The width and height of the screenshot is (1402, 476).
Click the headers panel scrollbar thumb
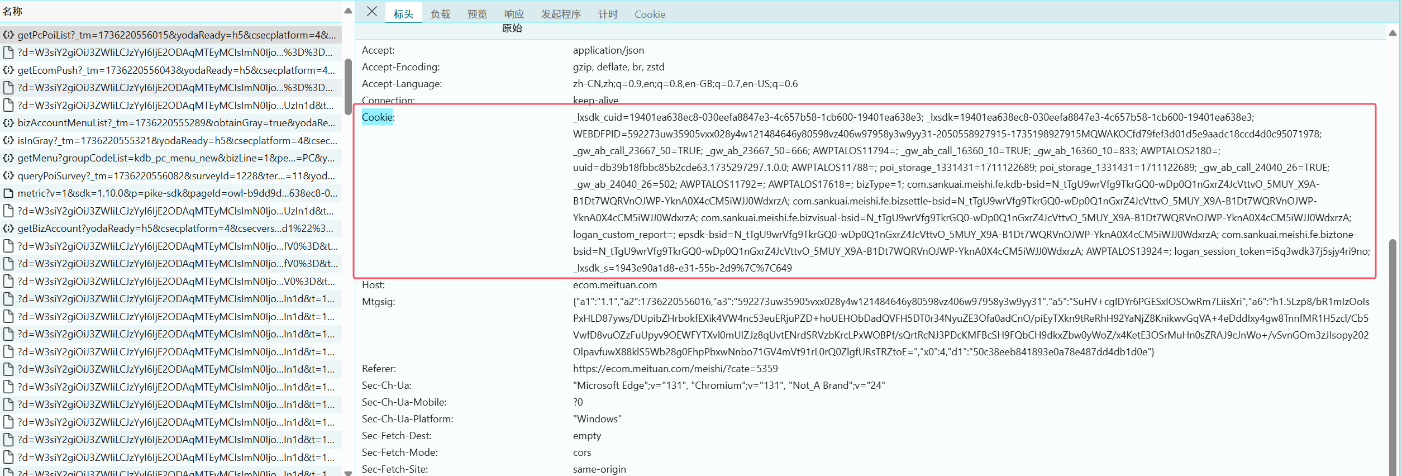[1393, 358]
